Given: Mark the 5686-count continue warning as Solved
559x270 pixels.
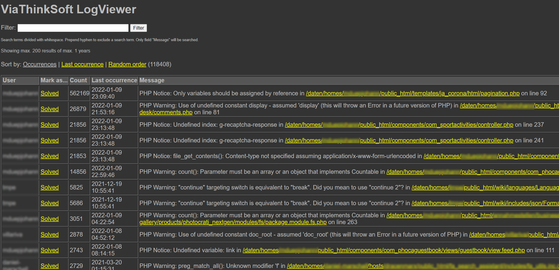Looking at the screenshot, I should 49,203.
